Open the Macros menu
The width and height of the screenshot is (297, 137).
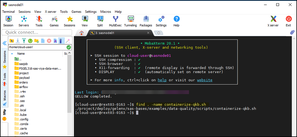106,12
